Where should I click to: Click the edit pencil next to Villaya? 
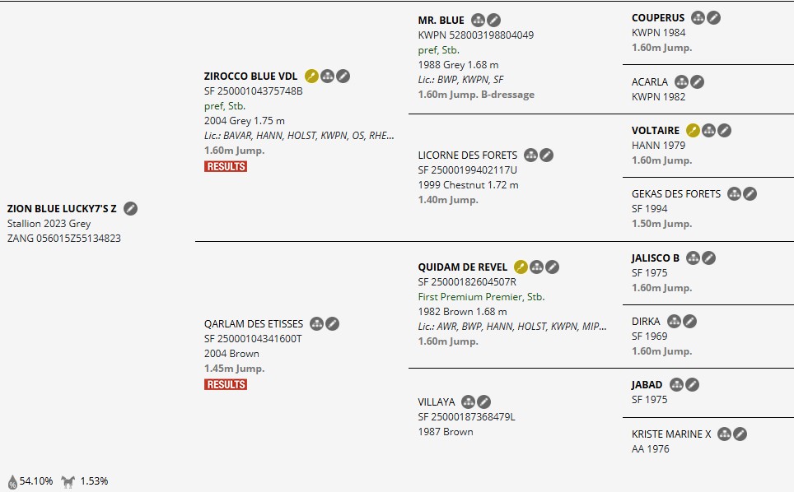(x=483, y=402)
